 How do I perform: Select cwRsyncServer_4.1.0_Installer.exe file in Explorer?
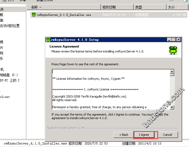(109, 15)
